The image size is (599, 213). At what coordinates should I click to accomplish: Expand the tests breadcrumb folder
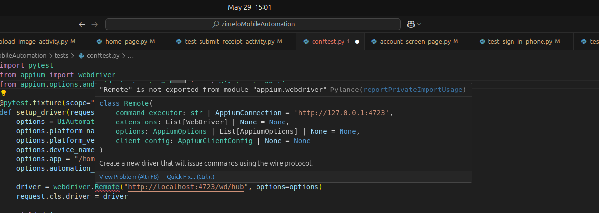tap(61, 56)
